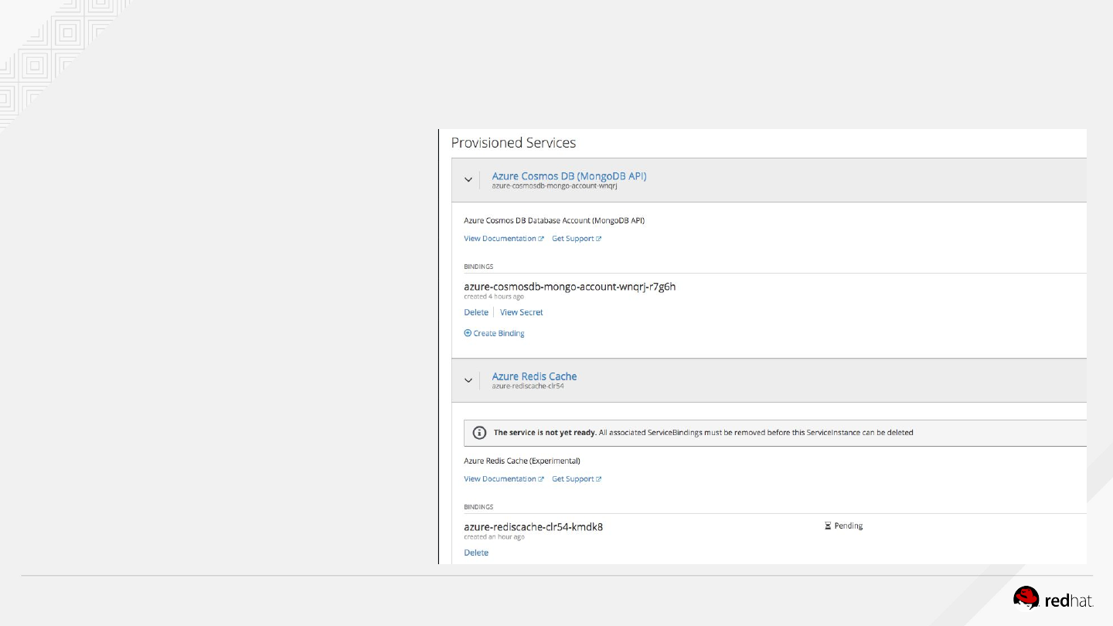Collapse the Azure Redis Cache service section
This screenshot has height=626, width=1113.
click(468, 380)
